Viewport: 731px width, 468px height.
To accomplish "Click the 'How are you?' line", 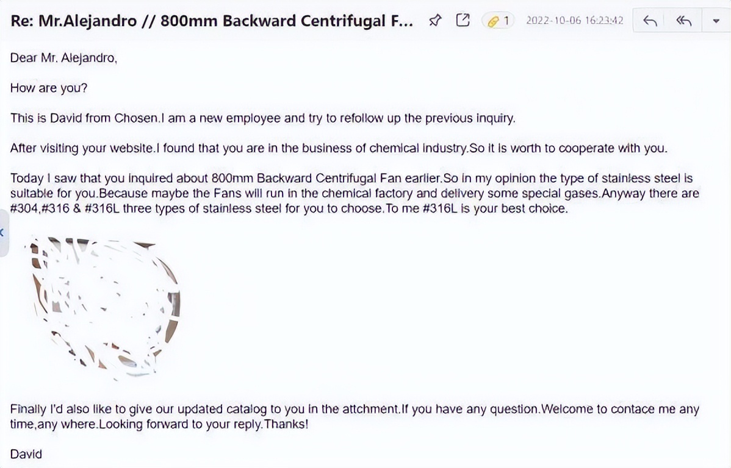I will (x=49, y=88).
